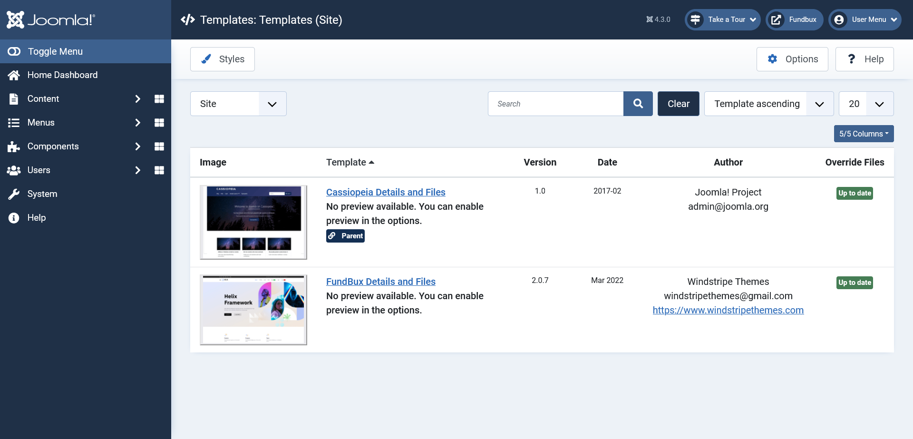Viewport: 913px width, 439px height.
Task: Click the magnifier search button
Action: tap(638, 104)
